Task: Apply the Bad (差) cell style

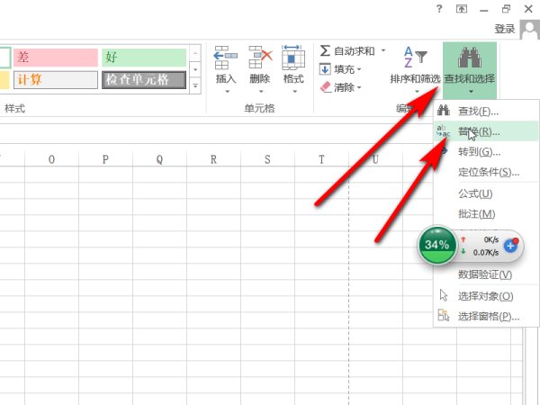Action: (56, 58)
